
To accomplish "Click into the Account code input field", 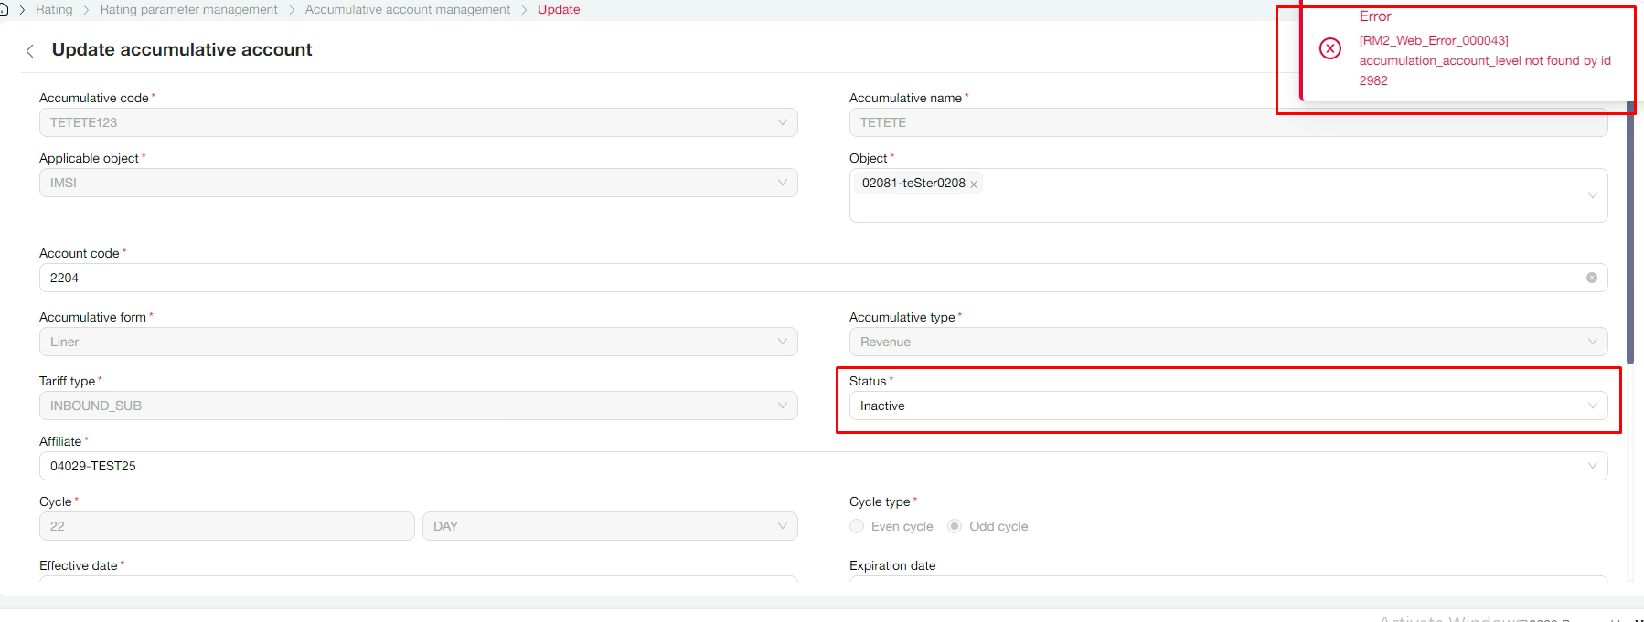I will (805, 278).
